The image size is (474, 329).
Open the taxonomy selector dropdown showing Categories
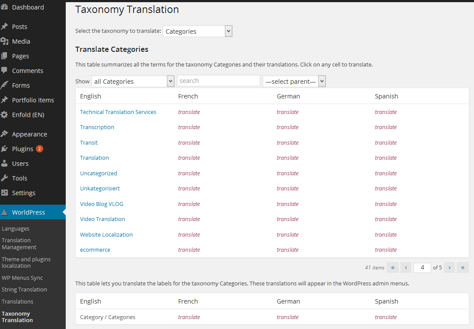[x=197, y=31]
